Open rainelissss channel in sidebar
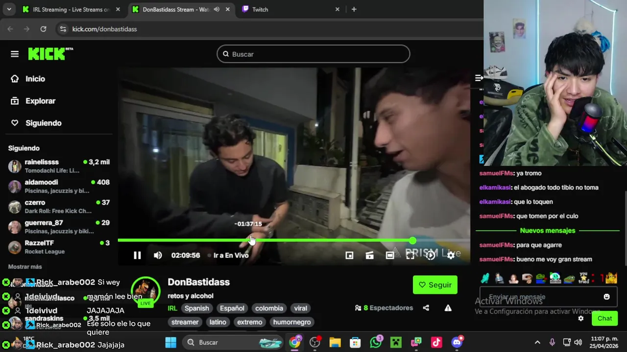The height and width of the screenshot is (352, 627). [x=59, y=166]
